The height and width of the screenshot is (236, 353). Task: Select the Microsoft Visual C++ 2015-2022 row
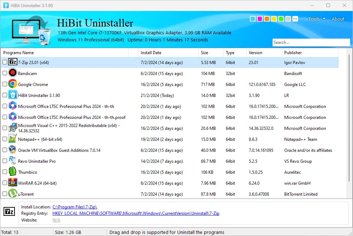pyautogui.click(x=170, y=128)
